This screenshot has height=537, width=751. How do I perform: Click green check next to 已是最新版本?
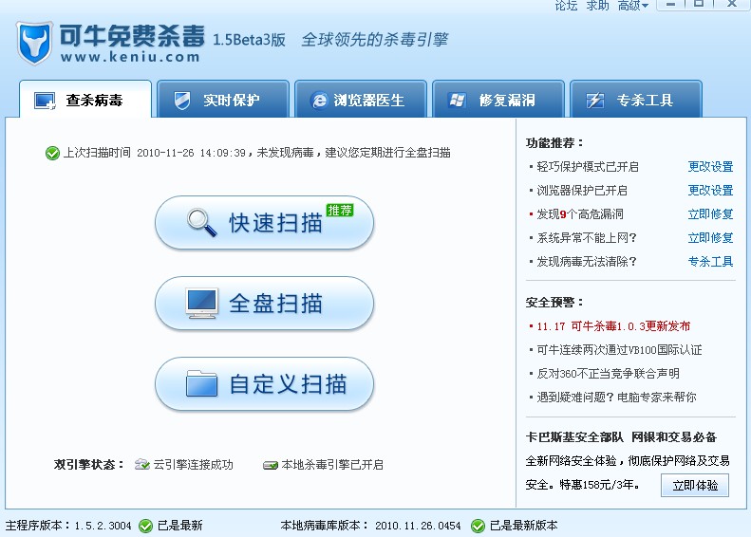pos(478,526)
